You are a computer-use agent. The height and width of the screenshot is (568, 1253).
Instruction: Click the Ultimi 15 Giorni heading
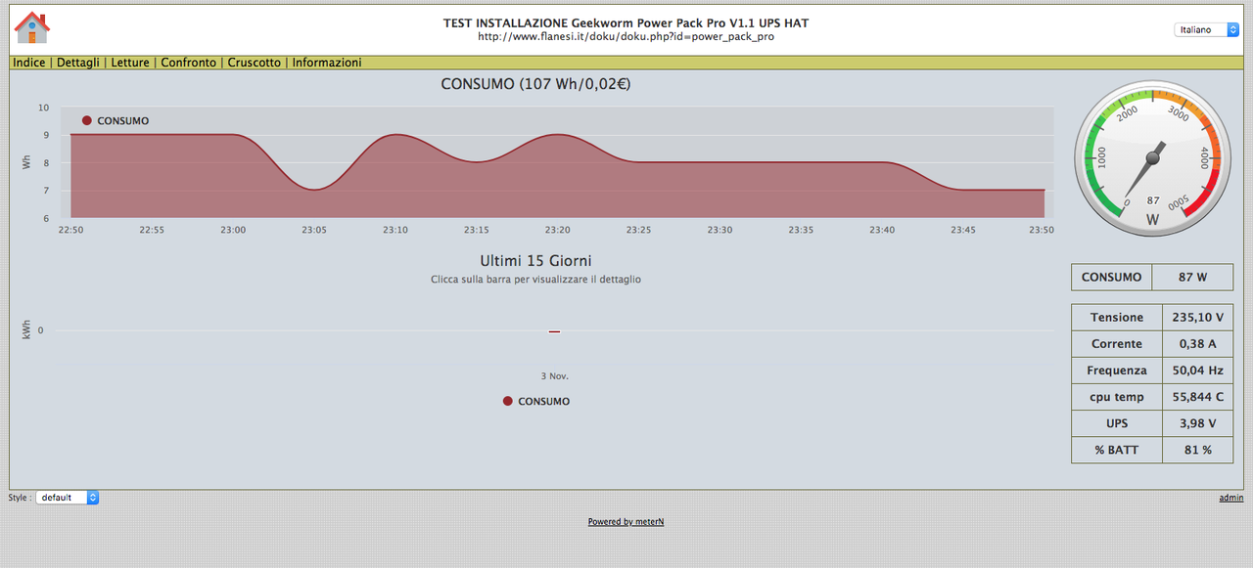(x=535, y=261)
